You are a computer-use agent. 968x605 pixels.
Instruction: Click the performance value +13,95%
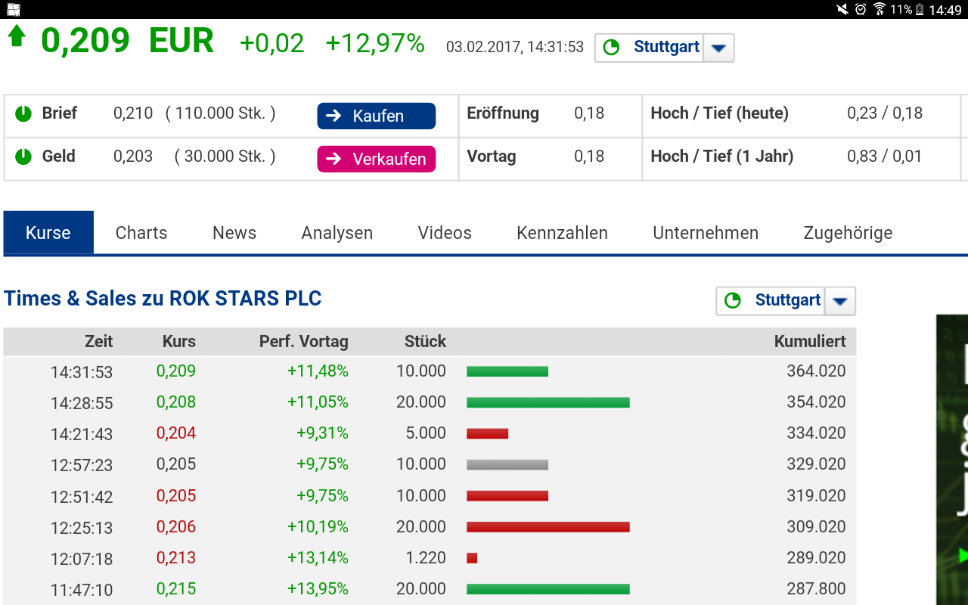pyautogui.click(x=318, y=589)
